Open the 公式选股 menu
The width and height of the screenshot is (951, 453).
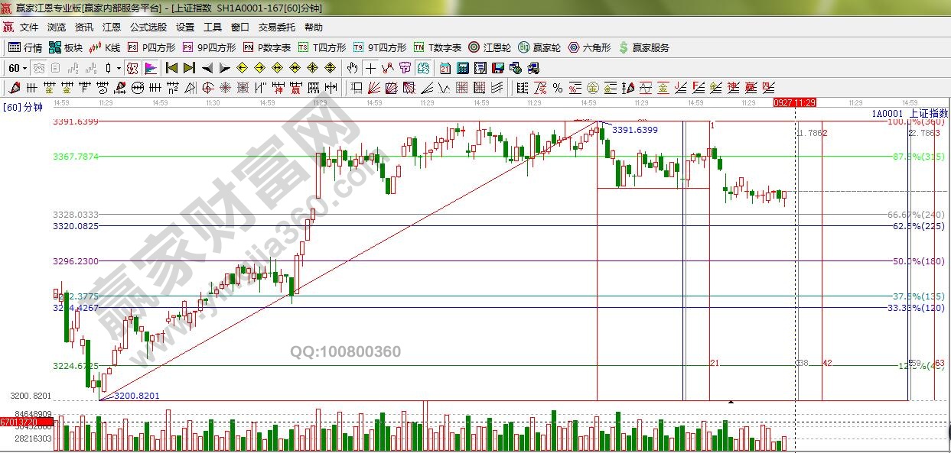tap(148, 27)
